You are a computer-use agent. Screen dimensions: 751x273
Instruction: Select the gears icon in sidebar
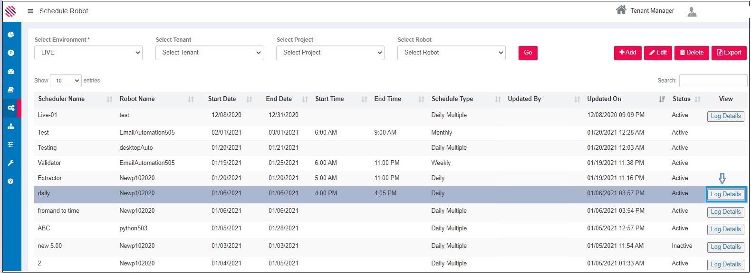click(11, 108)
